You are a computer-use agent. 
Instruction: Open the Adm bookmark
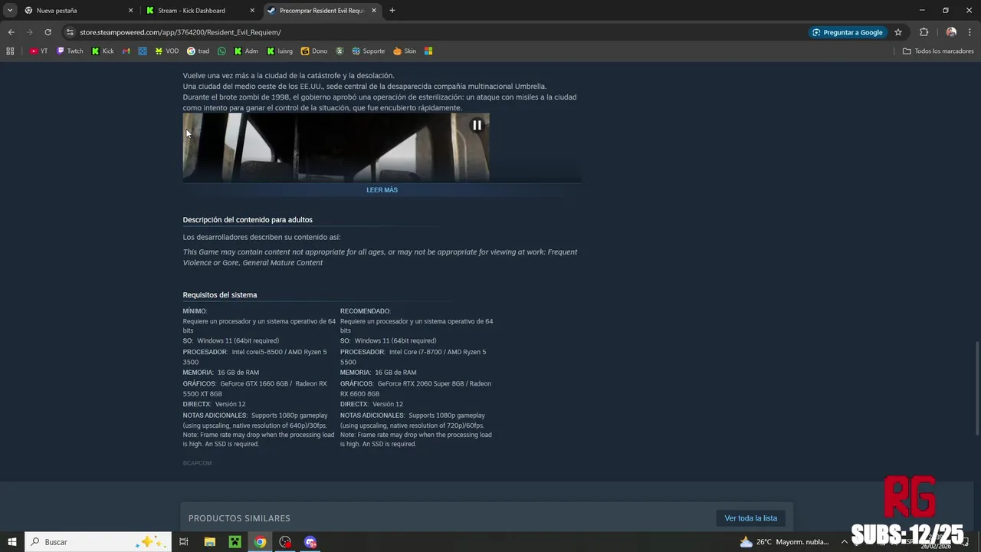click(246, 51)
